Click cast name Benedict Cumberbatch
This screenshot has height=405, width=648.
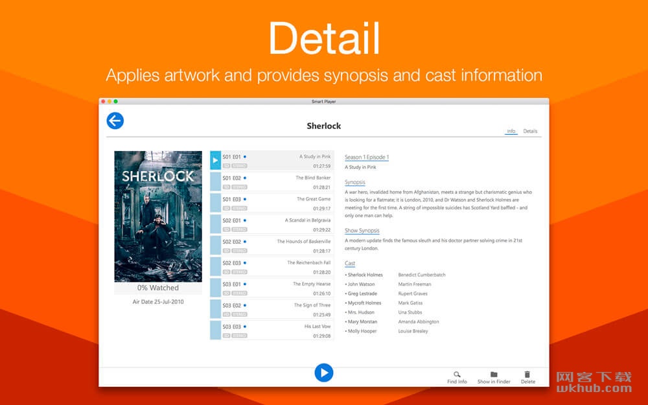[x=422, y=274]
